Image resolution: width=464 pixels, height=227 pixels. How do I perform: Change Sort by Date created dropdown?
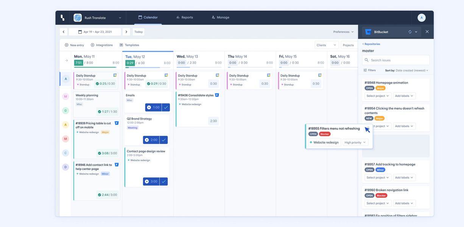pos(412,70)
